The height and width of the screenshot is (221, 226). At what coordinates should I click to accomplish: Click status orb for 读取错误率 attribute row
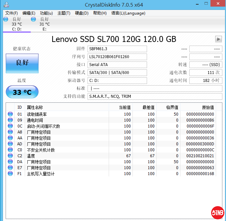[x=10, y=114]
